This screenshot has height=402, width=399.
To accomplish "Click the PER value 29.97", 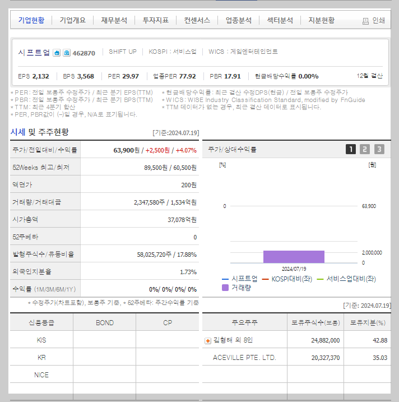I will point(131,76).
